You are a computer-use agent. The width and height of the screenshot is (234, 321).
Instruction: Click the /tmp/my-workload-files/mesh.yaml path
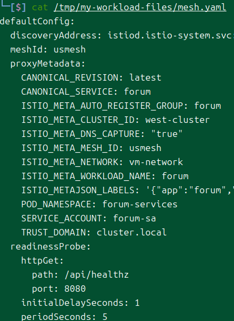point(140,8)
